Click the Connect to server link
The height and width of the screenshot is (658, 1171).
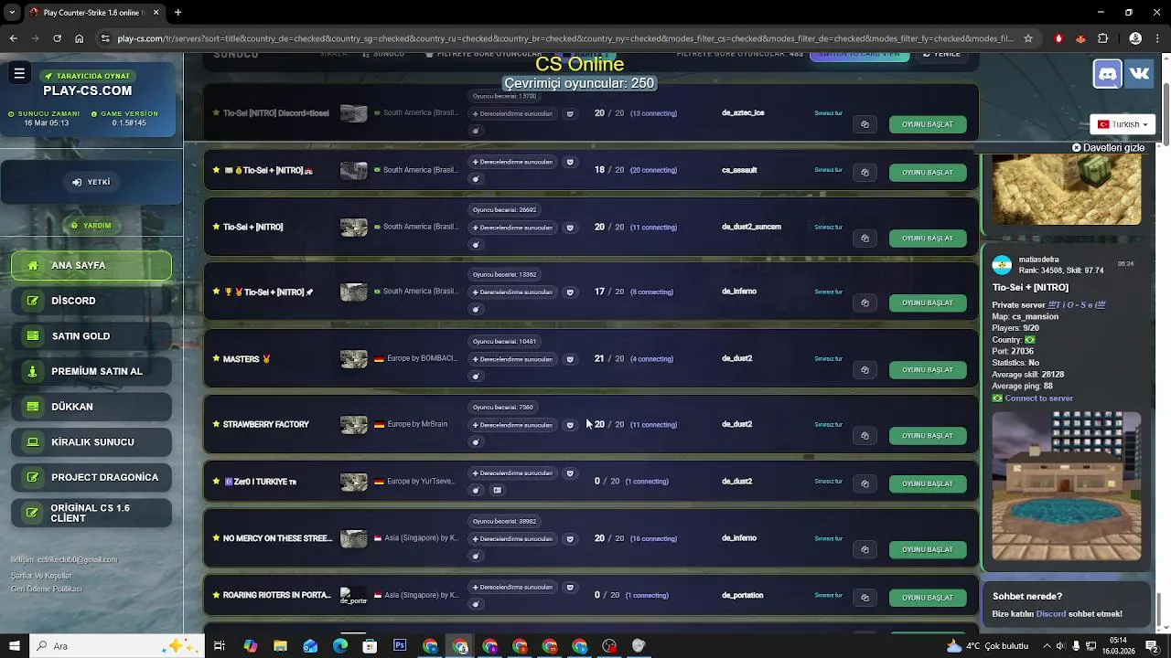(1038, 398)
